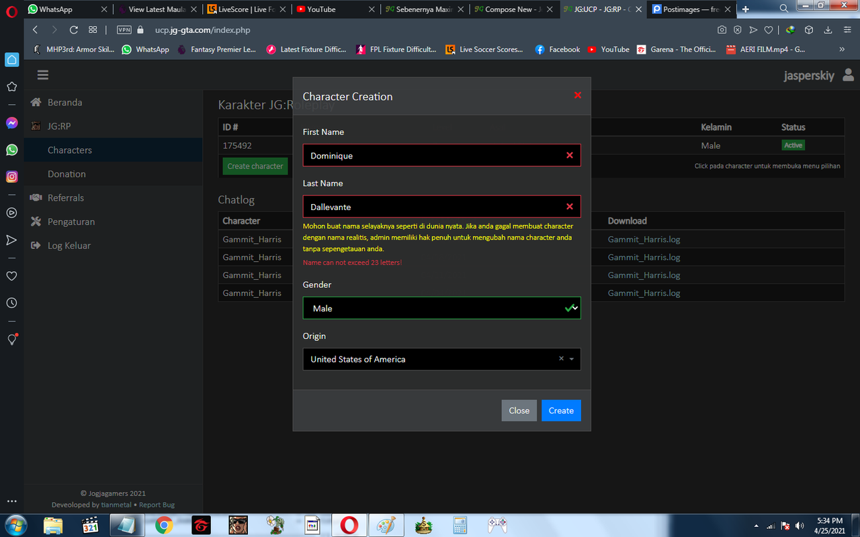Switch to the Compose New tab

[x=513, y=9]
